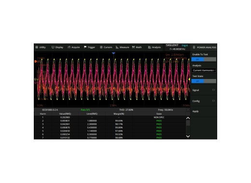The width and height of the screenshot is (251, 183).
Task: Click the blue trigger position marker
Action: coord(113,53)
